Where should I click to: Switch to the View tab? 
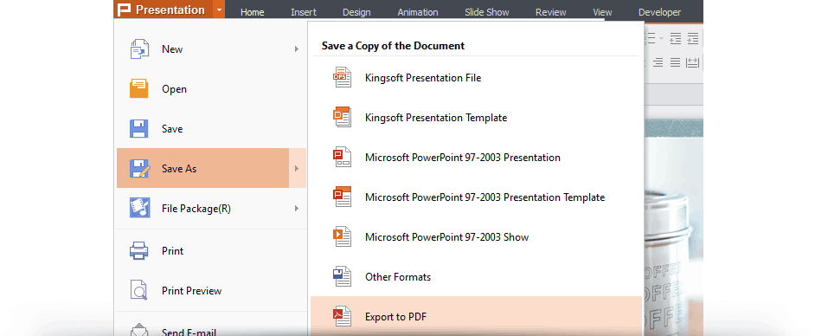[602, 12]
